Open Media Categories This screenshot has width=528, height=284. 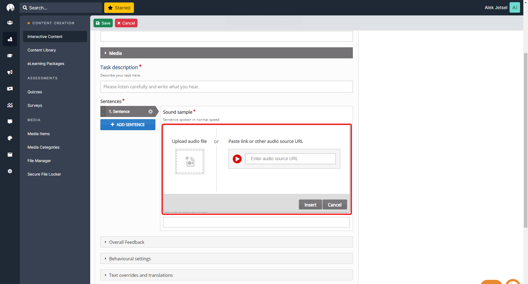click(x=43, y=147)
